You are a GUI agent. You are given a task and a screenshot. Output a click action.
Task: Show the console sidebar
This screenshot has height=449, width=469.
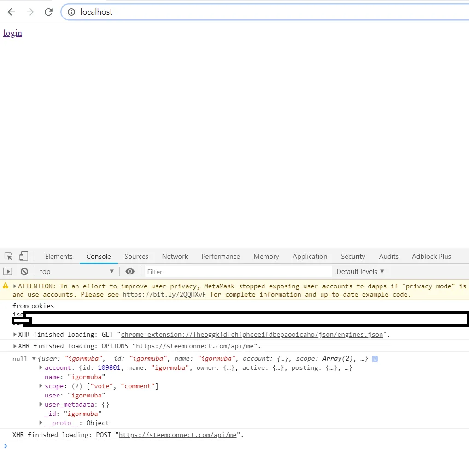(7, 271)
